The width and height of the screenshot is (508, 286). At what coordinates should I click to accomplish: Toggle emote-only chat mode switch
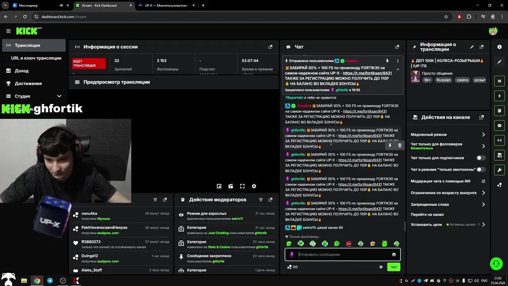pos(481,170)
